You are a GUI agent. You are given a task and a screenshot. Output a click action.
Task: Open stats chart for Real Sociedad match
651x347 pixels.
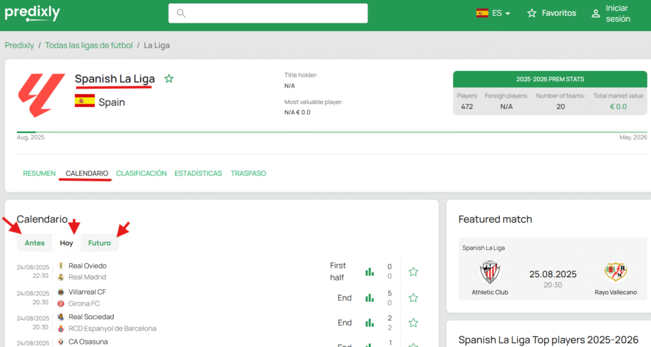point(369,323)
